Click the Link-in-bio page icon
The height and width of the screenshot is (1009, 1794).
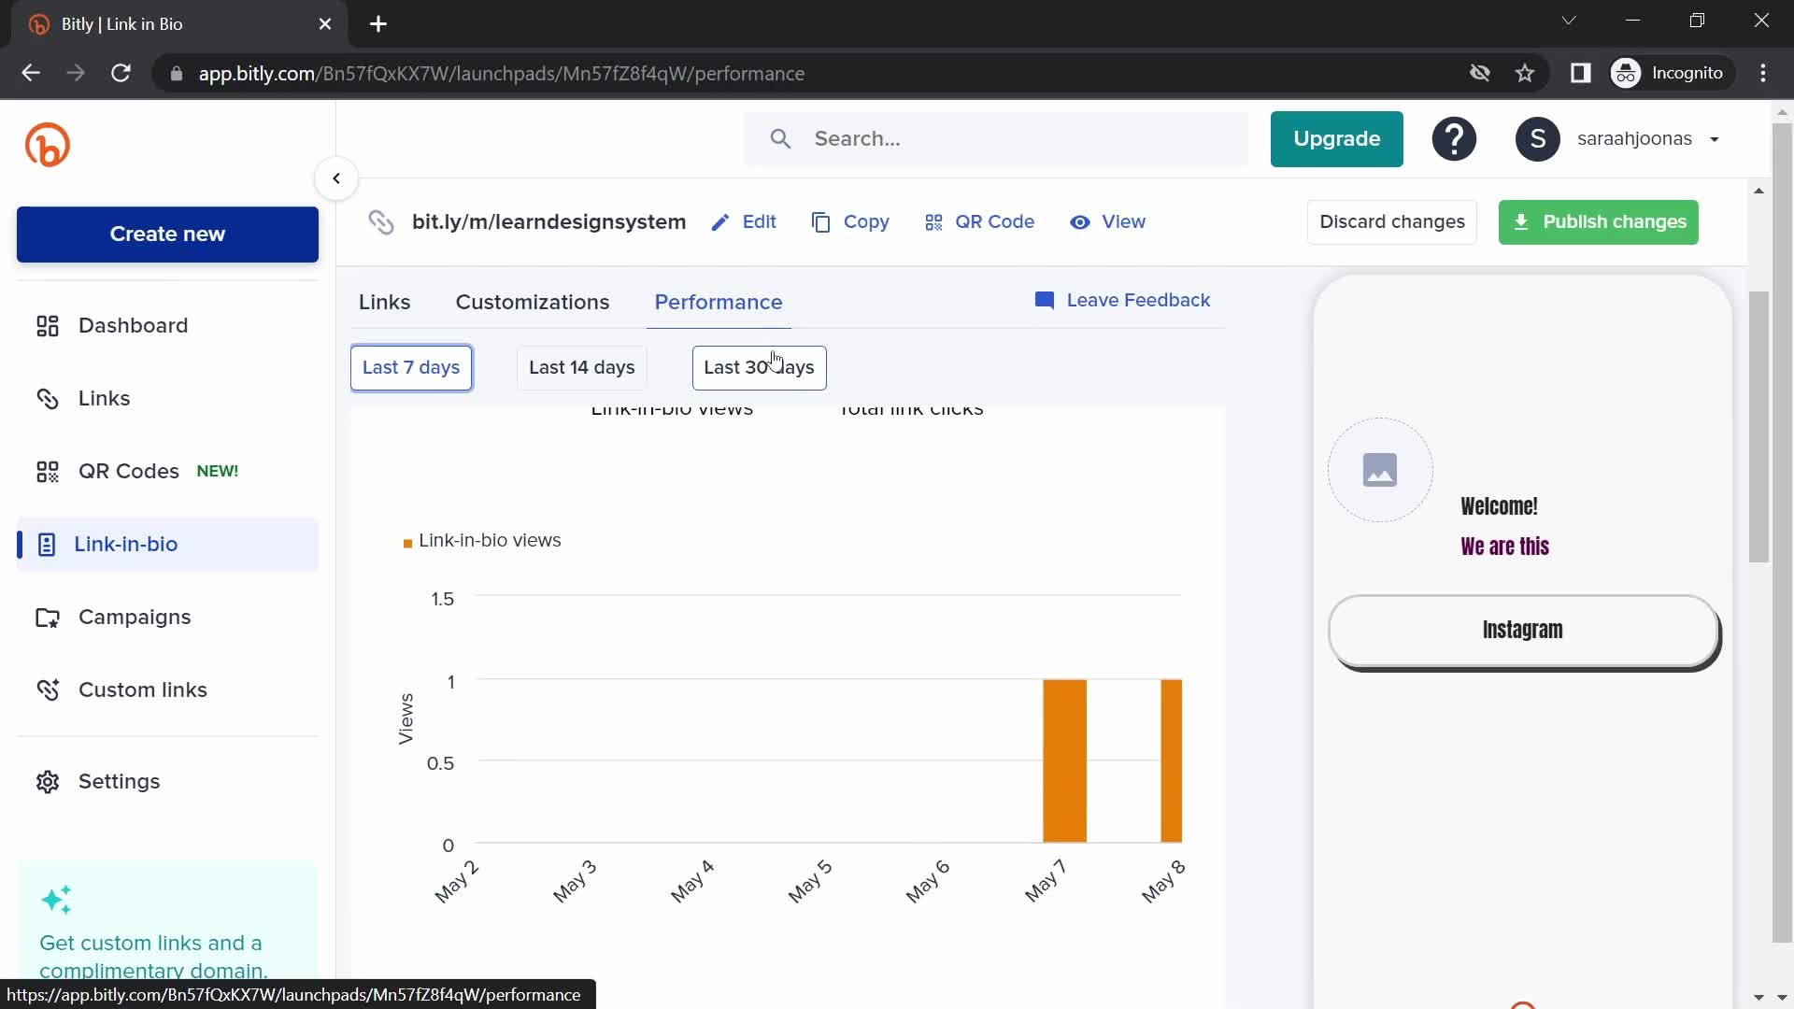[47, 544]
